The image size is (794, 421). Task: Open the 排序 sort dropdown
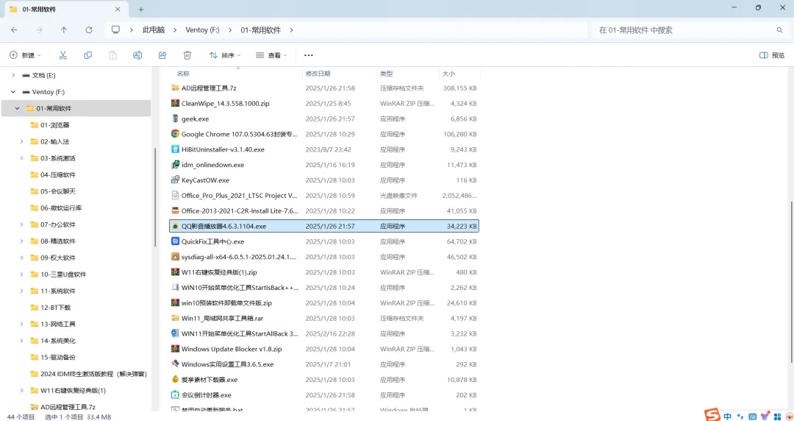225,55
